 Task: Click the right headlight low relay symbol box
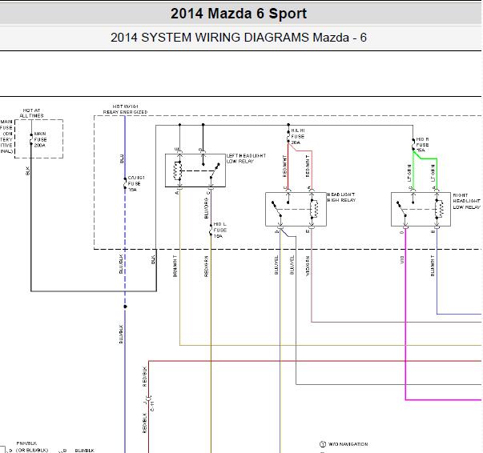pos(421,209)
